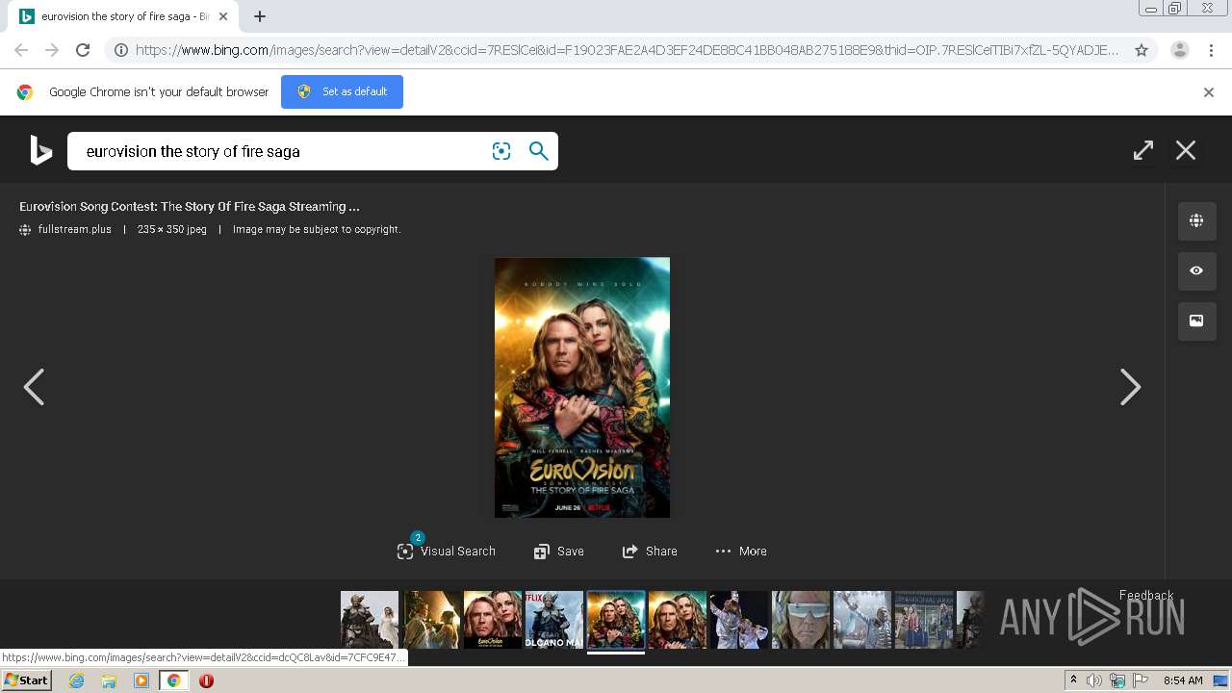Screen dimensions: 1232x693
Task: Share the Eurovision poster image
Action: (650, 551)
